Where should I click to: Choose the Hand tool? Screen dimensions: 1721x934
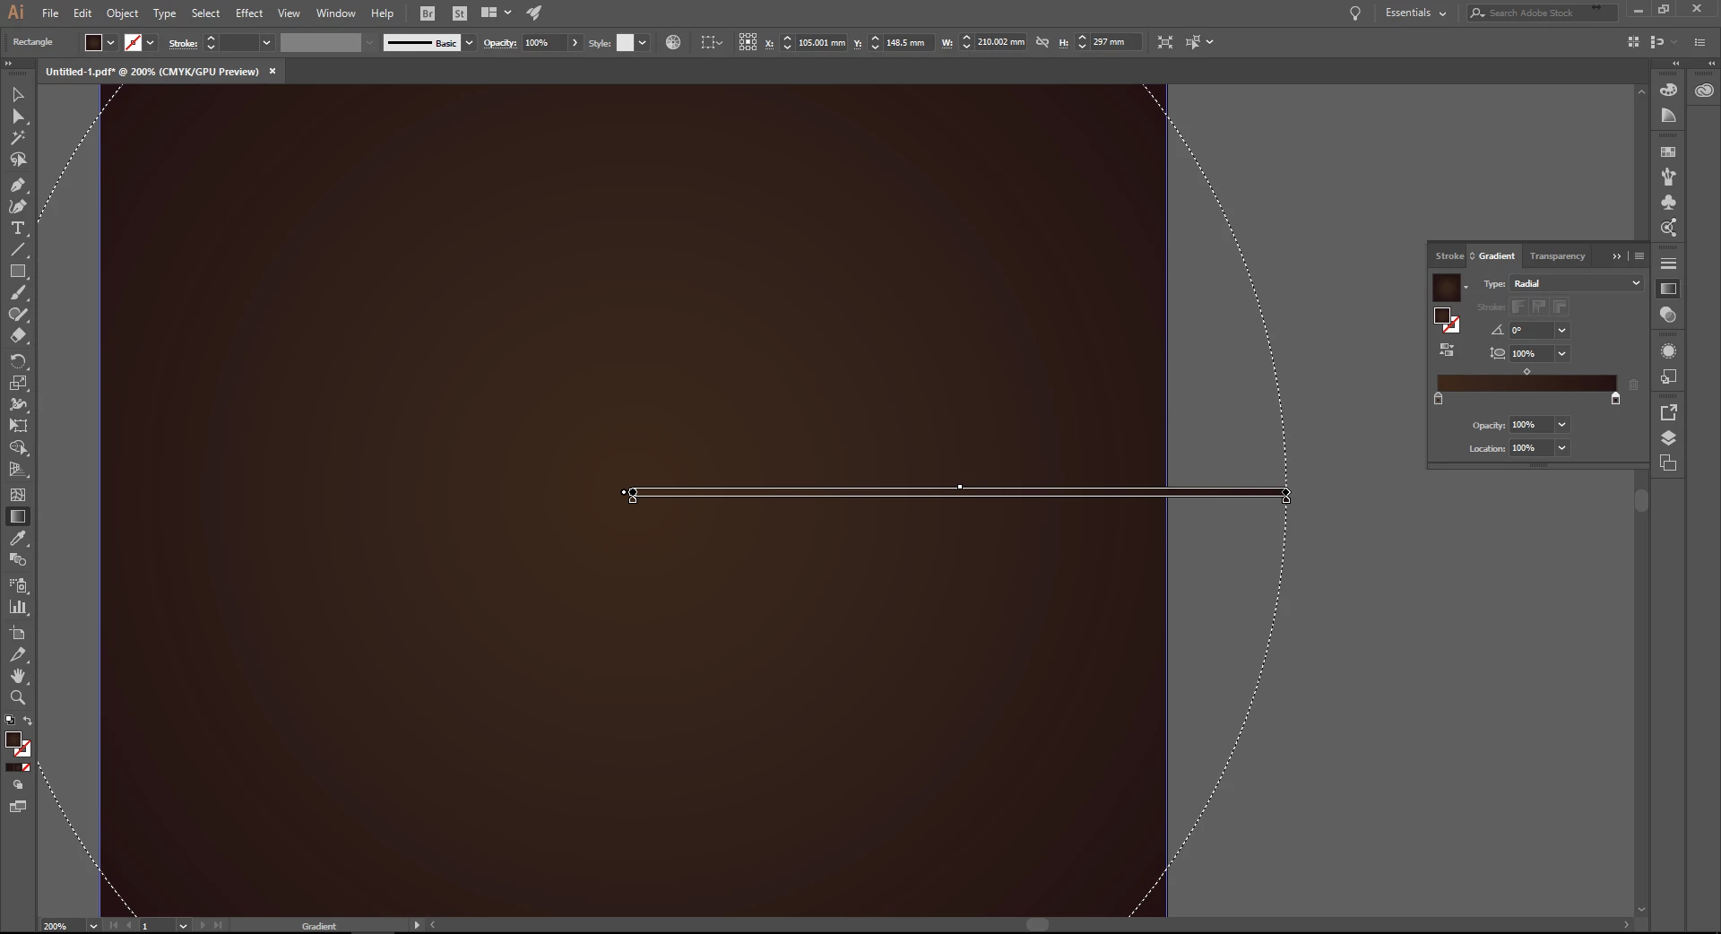coord(18,676)
